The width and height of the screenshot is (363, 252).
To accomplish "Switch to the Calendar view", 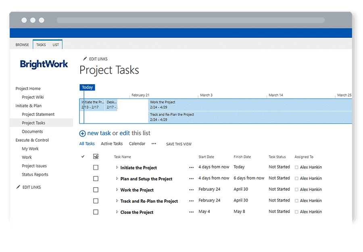I will tap(137, 143).
